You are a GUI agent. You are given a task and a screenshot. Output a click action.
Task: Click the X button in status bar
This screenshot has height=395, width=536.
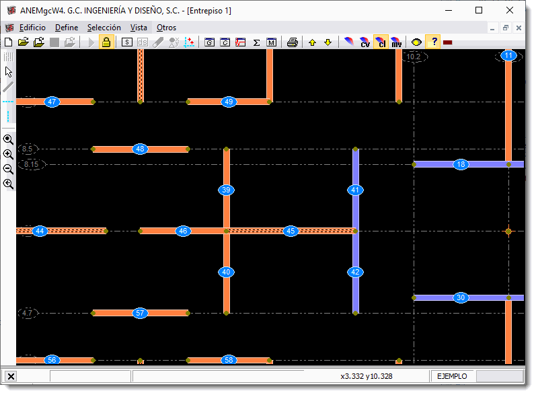[x=11, y=376]
